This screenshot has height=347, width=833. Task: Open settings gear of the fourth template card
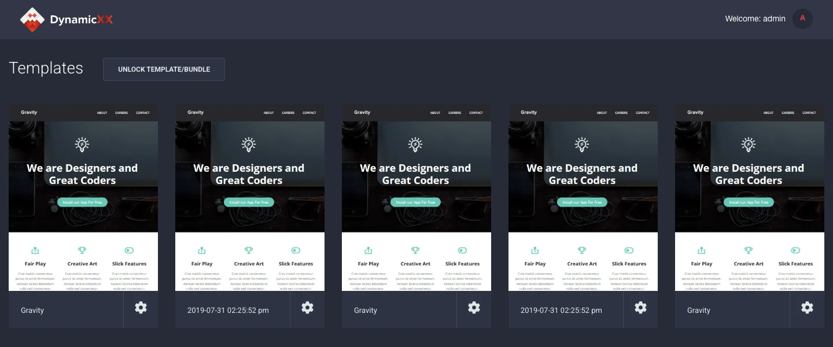tap(640, 308)
